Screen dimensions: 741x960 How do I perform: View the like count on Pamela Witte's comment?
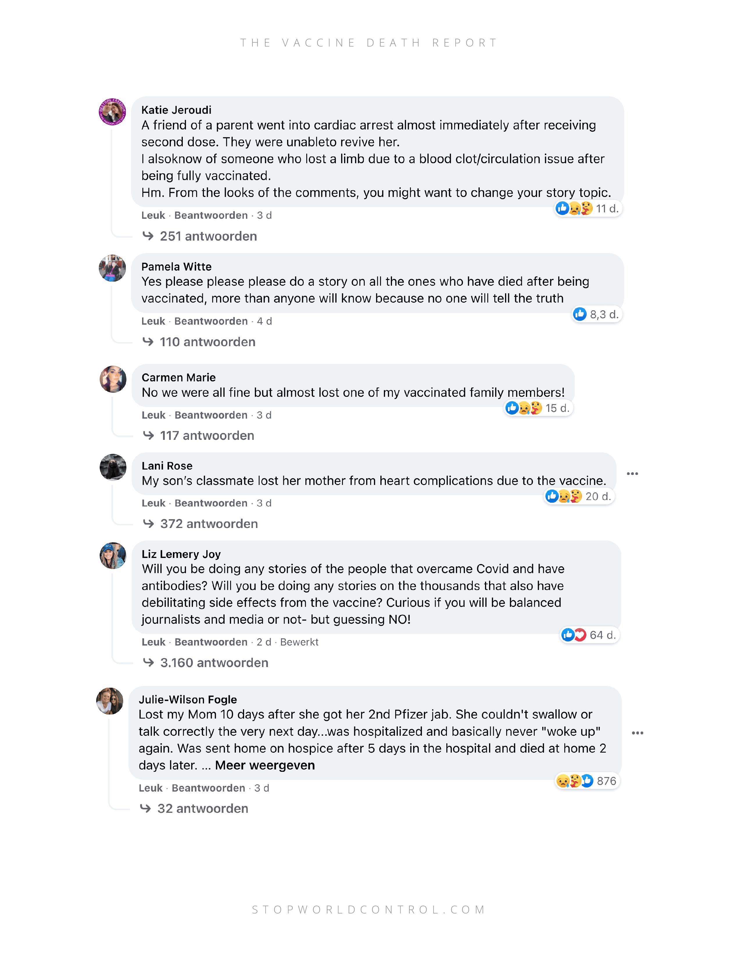click(x=597, y=314)
